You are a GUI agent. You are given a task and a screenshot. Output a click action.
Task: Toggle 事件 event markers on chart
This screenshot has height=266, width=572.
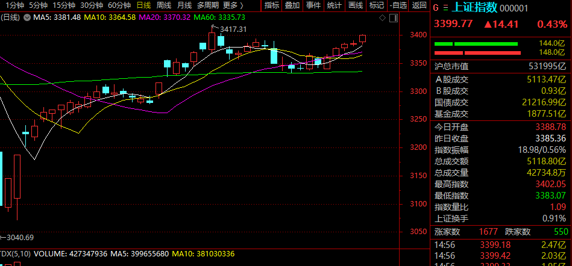pos(313,5)
